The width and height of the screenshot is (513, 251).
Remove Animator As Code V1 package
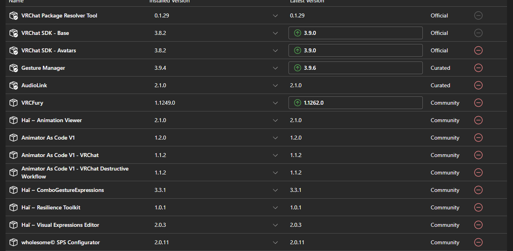tap(478, 138)
